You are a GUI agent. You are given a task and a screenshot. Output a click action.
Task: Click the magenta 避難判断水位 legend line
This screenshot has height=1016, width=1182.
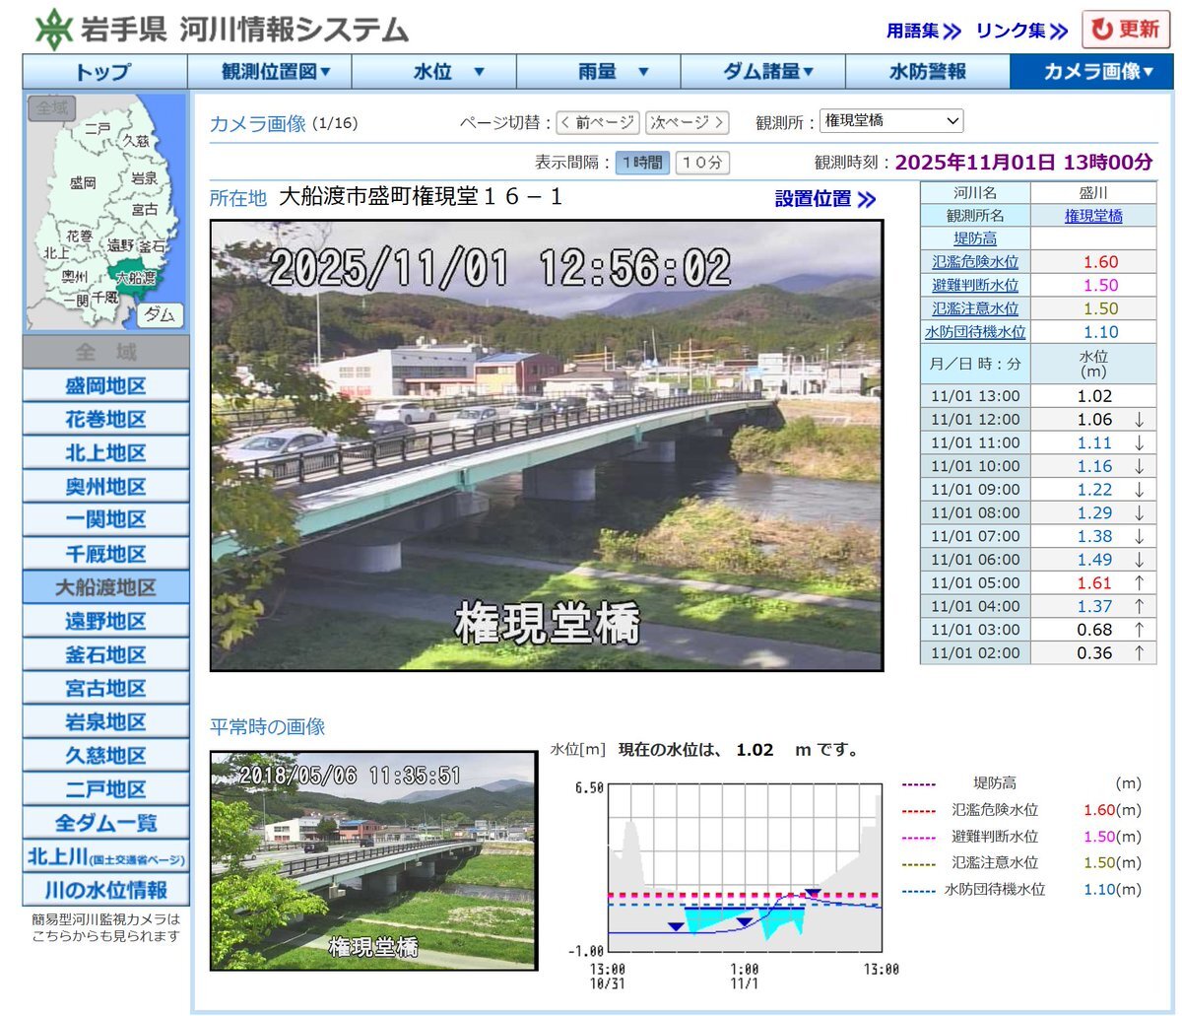918,838
